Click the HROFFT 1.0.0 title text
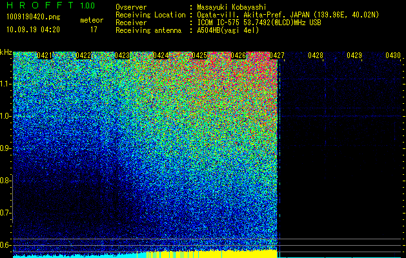 tap(50, 5)
